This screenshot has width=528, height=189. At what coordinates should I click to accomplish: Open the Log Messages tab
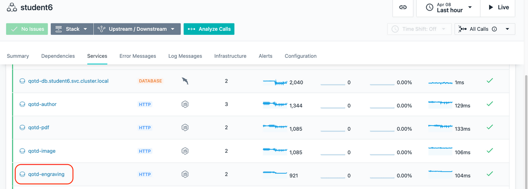click(185, 56)
